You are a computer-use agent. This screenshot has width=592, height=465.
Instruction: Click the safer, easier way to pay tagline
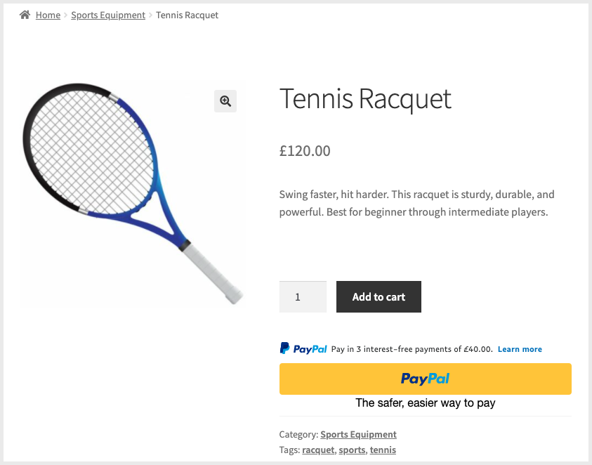click(425, 403)
